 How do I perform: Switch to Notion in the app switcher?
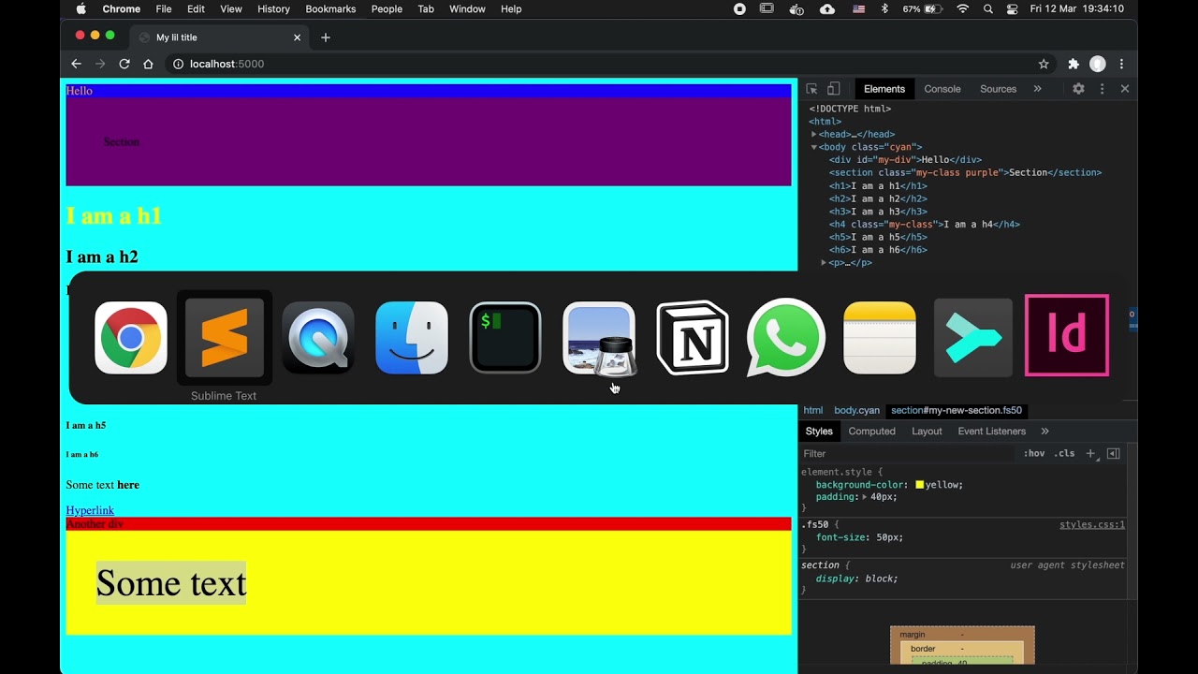[x=693, y=337]
